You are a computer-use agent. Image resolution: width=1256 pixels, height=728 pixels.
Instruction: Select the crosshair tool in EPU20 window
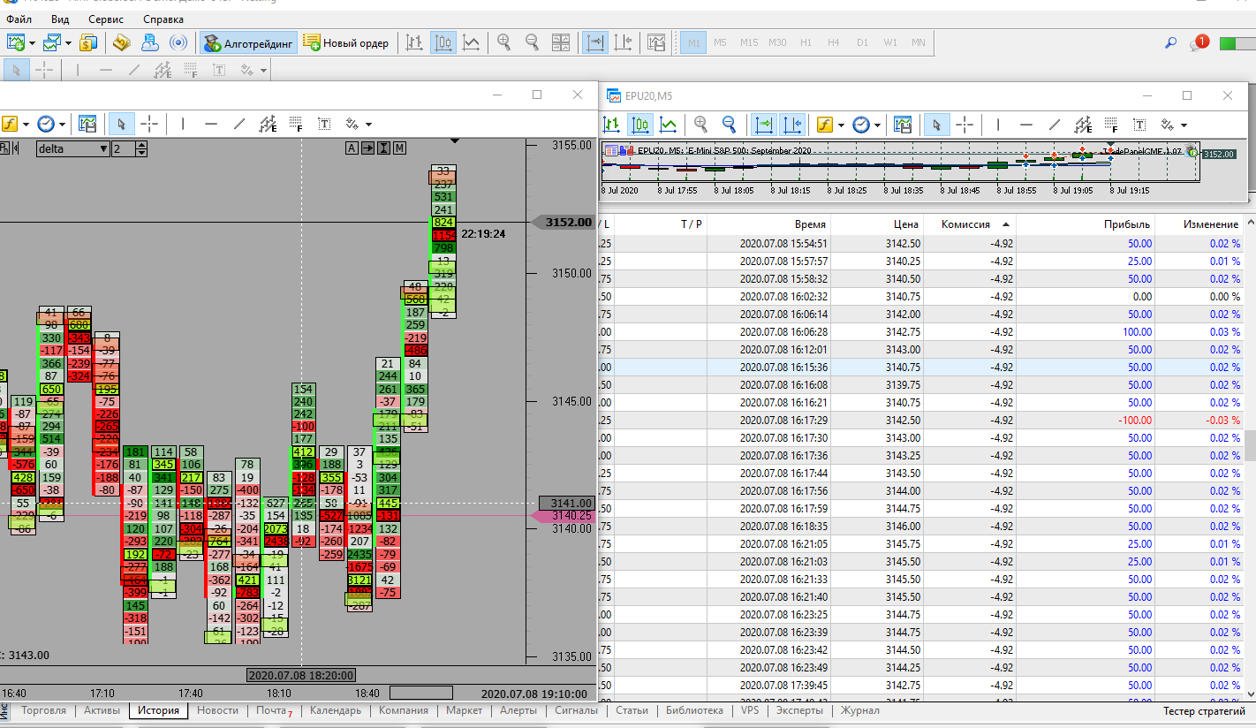coord(965,125)
